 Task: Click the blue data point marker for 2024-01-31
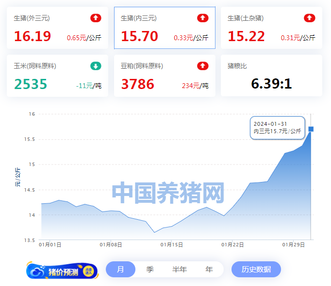coord(311,129)
